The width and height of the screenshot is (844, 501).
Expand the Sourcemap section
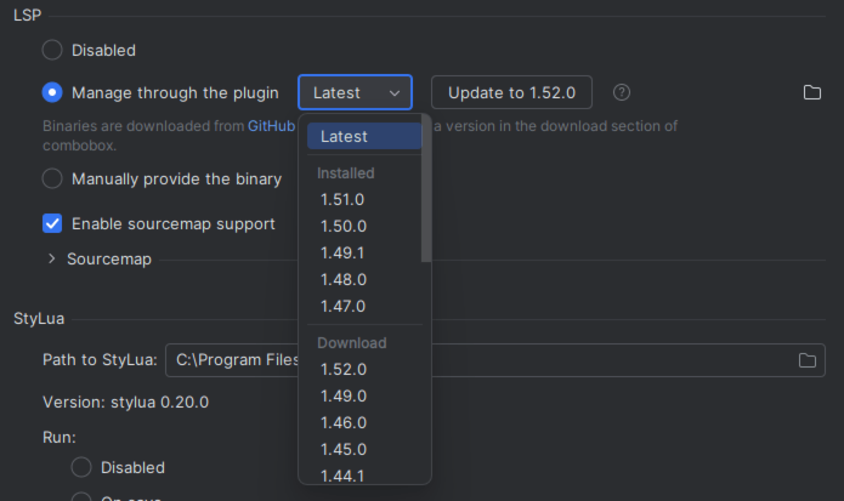pyautogui.click(x=52, y=259)
